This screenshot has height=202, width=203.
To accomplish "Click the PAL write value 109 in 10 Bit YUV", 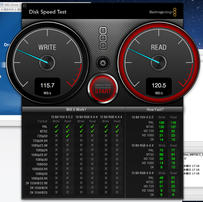I will tap(161, 123).
